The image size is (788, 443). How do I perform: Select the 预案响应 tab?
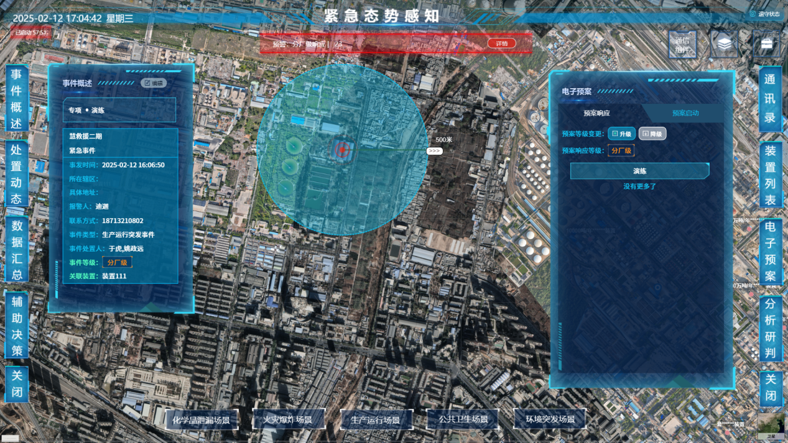[x=596, y=113]
